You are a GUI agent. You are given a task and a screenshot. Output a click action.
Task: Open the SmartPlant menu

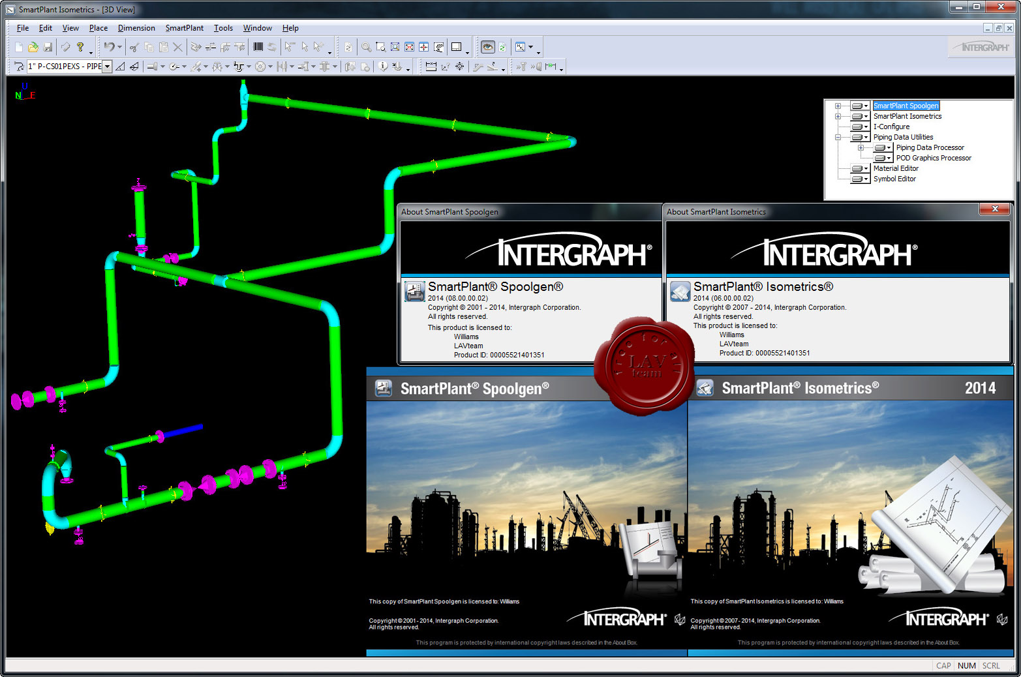[x=185, y=28]
